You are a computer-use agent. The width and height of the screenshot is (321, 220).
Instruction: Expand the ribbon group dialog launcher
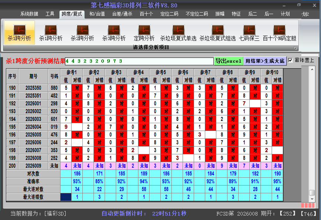[296, 48]
